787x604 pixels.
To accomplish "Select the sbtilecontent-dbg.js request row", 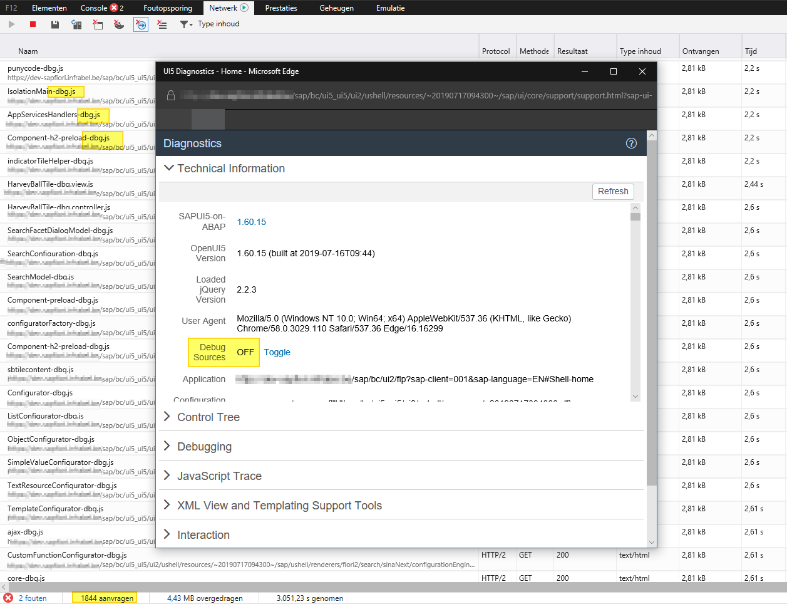I will point(78,374).
